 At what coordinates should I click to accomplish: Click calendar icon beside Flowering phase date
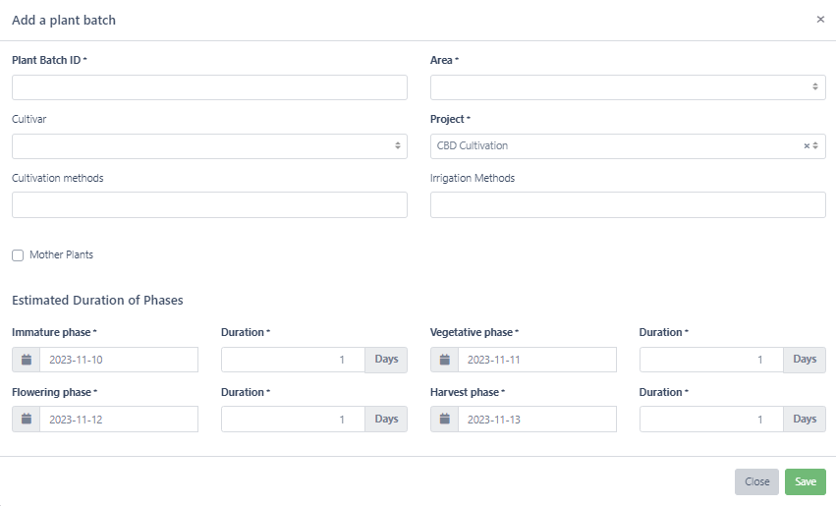[27, 420]
